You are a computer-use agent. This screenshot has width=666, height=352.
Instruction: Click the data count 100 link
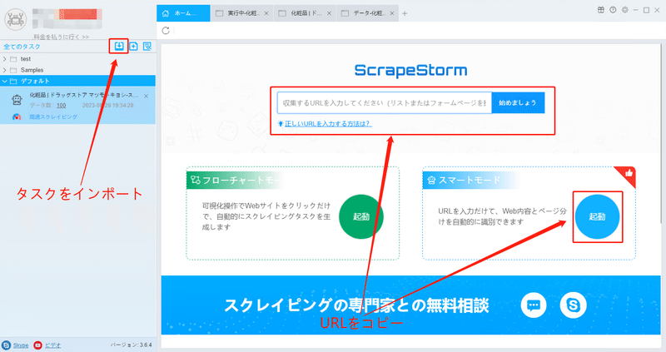tap(61, 106)
